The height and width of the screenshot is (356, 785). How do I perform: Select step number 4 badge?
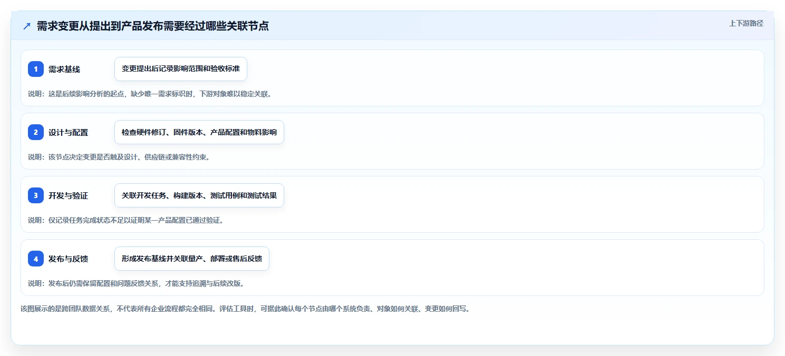coord(36,259)
